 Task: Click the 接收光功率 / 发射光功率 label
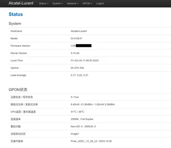pos(24,104)
